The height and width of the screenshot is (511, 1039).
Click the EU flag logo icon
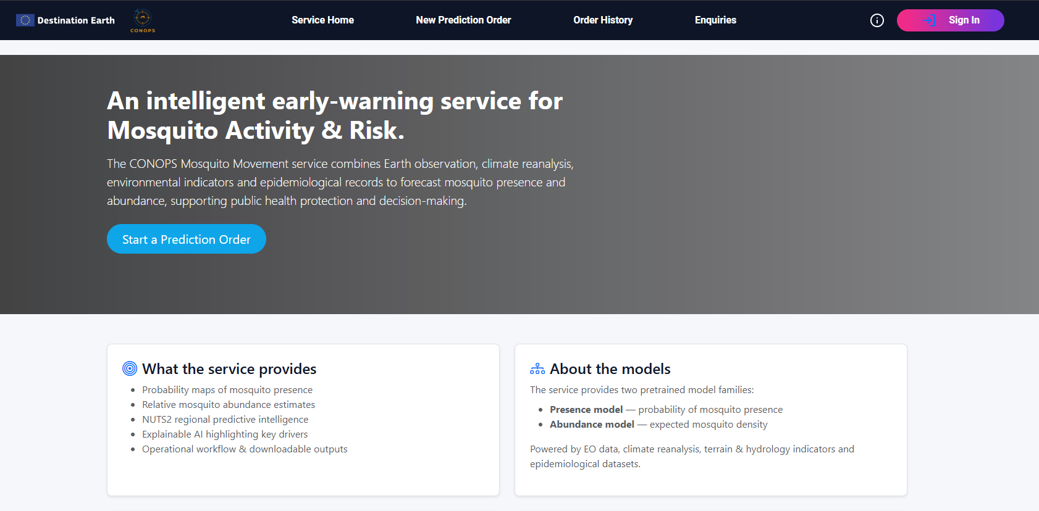coord(25,20)
